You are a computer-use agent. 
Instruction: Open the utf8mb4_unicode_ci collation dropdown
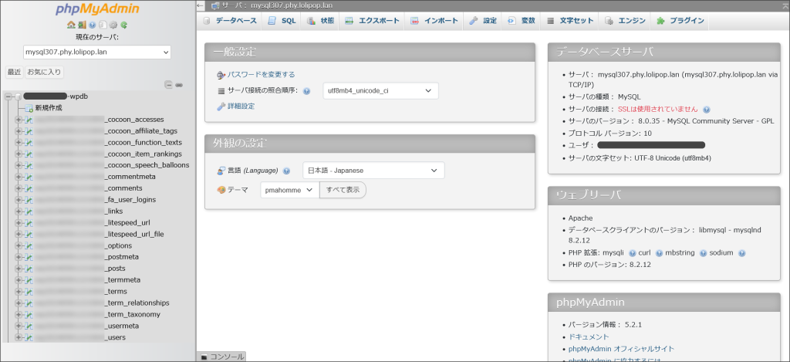tap(380, 91)
